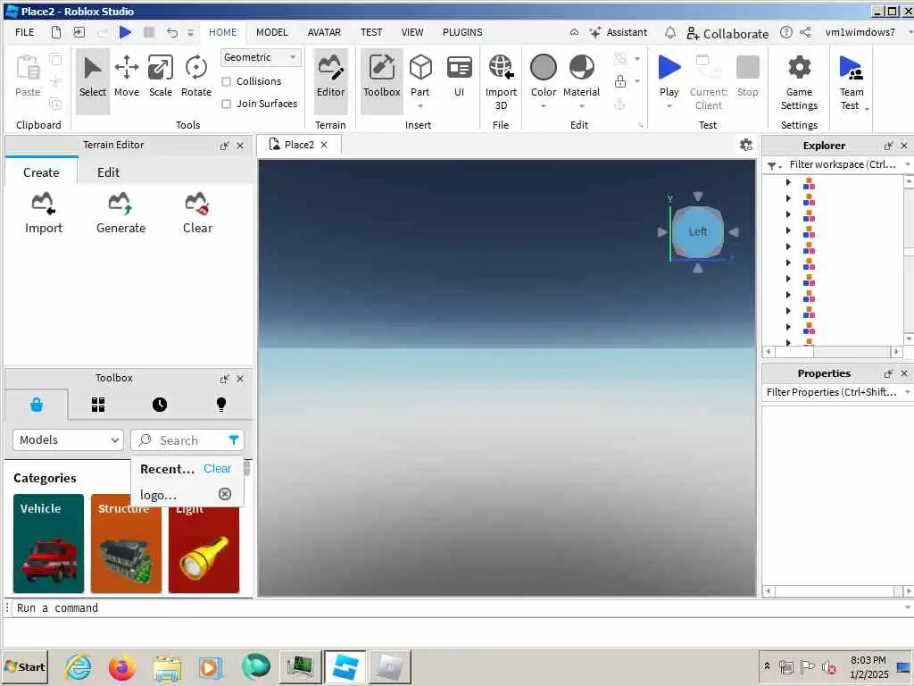Click the Collaborate button
The height and width of the screenshot is (686, 914).
(727, 33)
